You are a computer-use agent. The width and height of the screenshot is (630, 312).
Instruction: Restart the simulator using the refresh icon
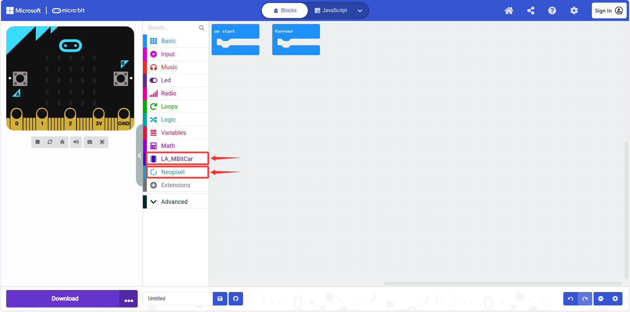[50, 142]
